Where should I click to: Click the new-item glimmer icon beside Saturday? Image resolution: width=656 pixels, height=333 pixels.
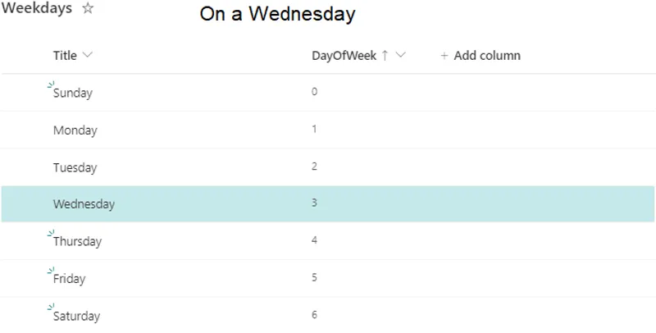tap(51, 308)
